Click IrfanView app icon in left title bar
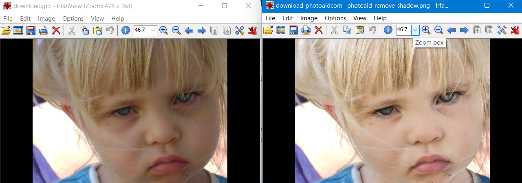Image resolution: width=522 pixels, height=183 pixels. tap(7, 6)
